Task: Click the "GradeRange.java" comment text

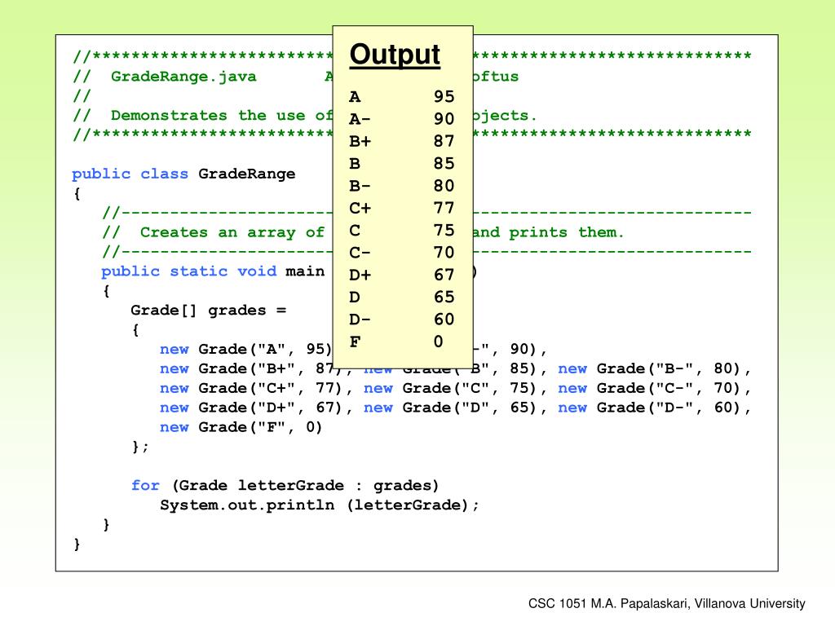Action: point(183,77)
